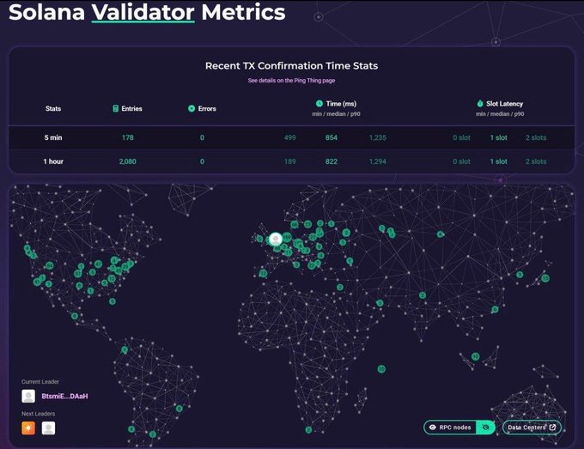The height and width of the screenshot is (449, 584).
Task: Open the 'See details on the Ping Thing page' link
Action: [291, 81]
